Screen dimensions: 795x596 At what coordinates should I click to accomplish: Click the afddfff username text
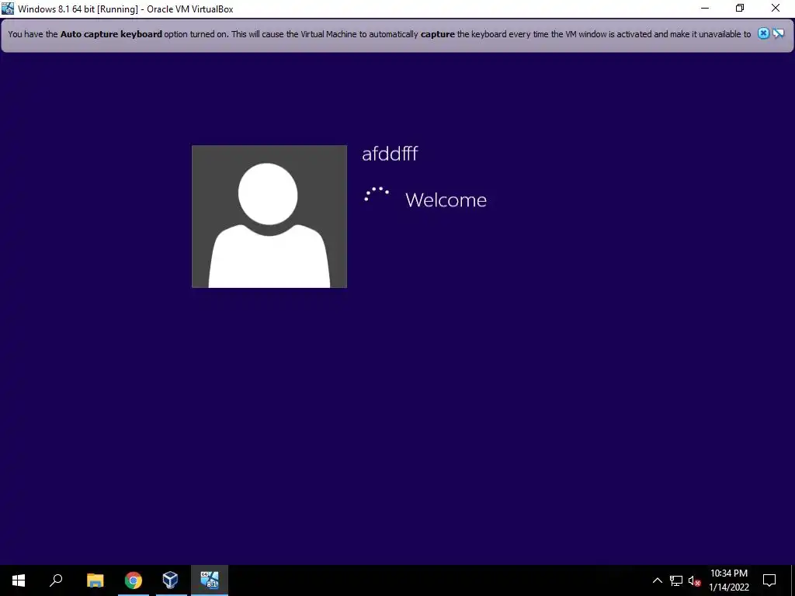(390, 154)
